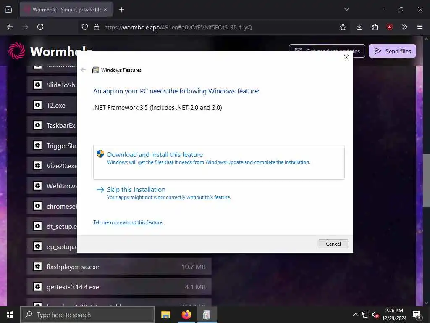Open the Windows Start menu
430x323 pixels.
(10, 315)
